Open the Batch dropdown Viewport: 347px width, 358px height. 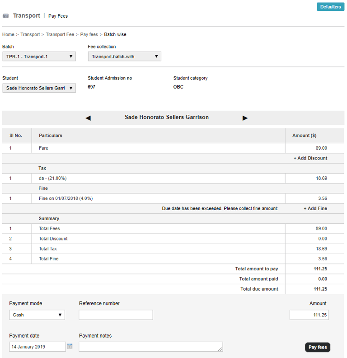(39, 57)
